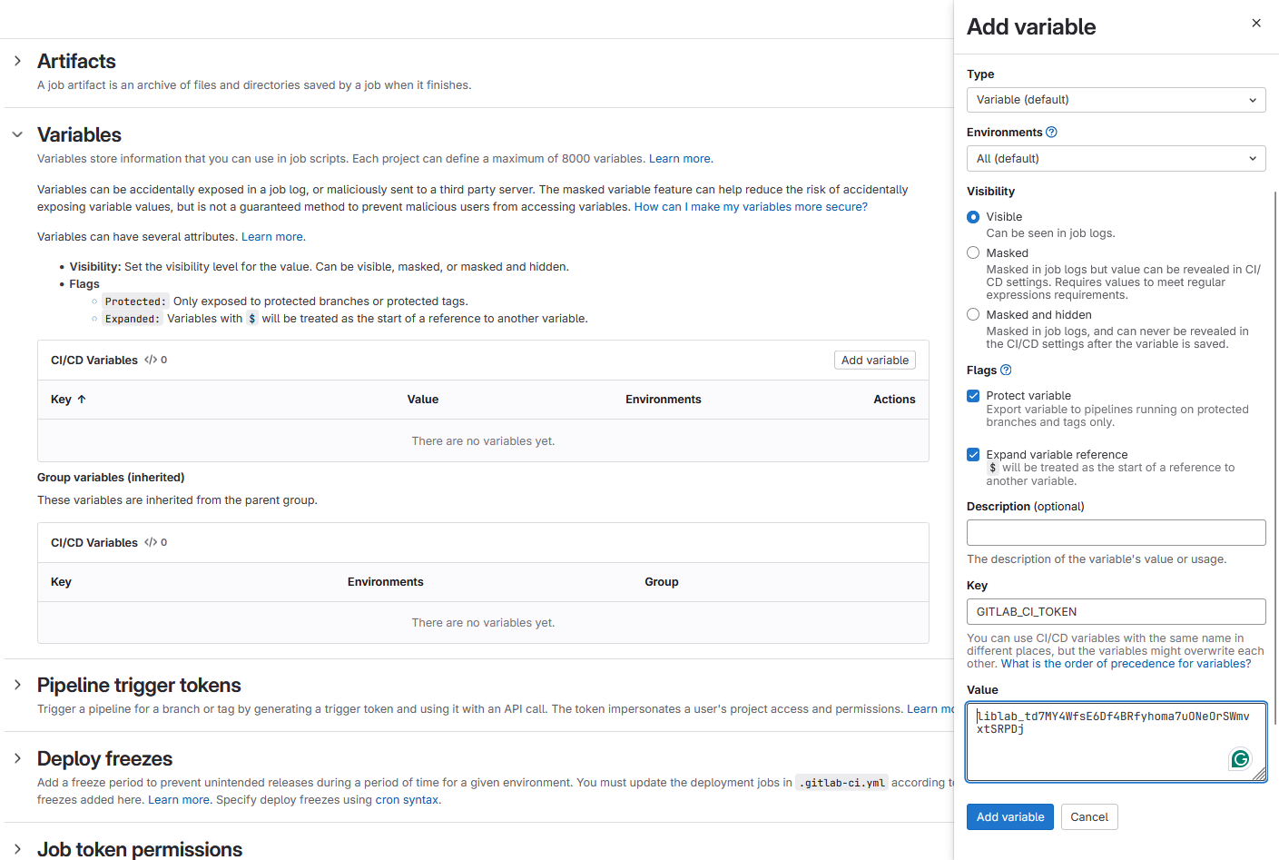Image resolution: width=1279 pixels, height=860 pixels.
Task: Open the Environments dropdown
Action: (1116, 158)
